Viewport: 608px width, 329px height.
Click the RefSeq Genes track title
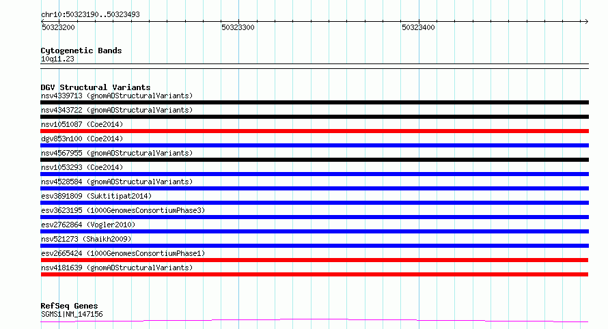click(x=69, y=306)
